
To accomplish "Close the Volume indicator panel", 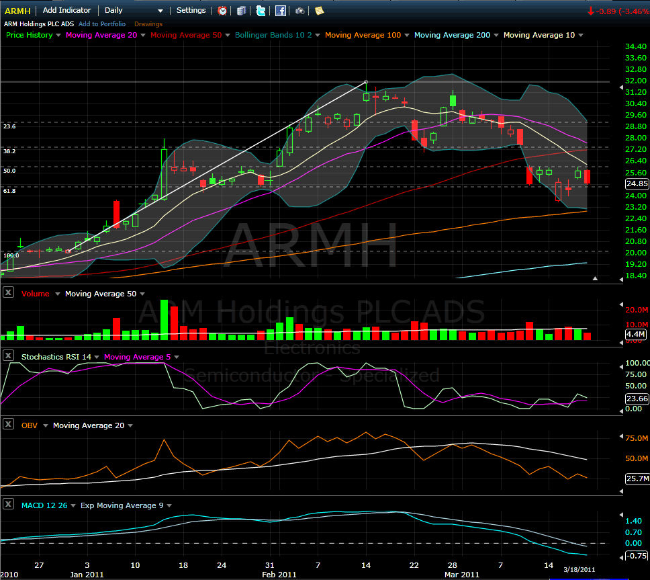I will point(8,292).
